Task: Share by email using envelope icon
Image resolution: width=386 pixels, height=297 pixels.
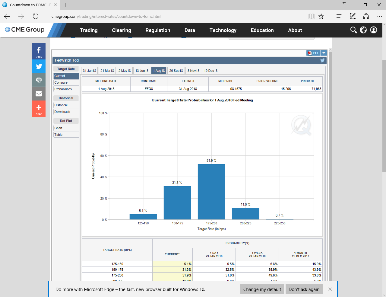Action: click(x=39, y=94)
